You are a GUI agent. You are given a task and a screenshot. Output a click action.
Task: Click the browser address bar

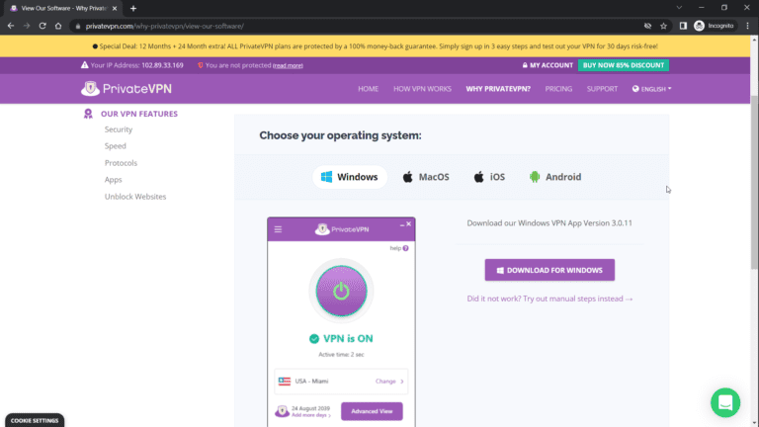358,26
